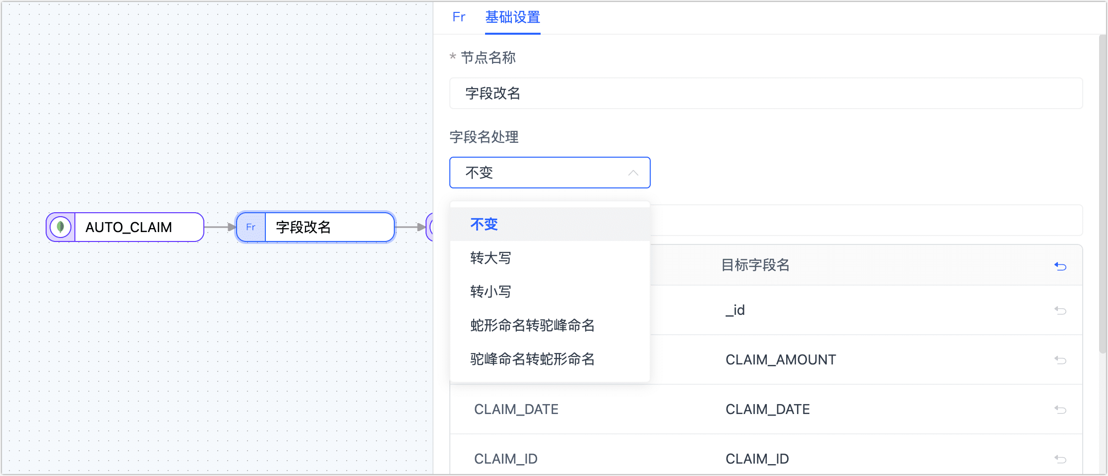Click the partially visible node at the canvas edge

coord(430,227)
